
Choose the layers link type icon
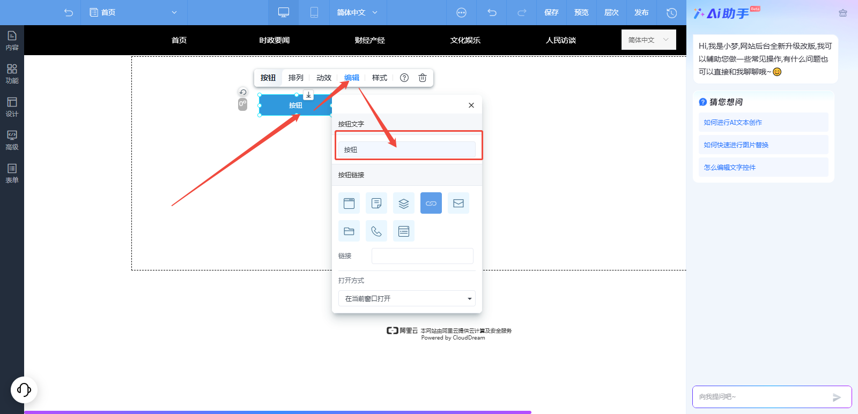404,203
